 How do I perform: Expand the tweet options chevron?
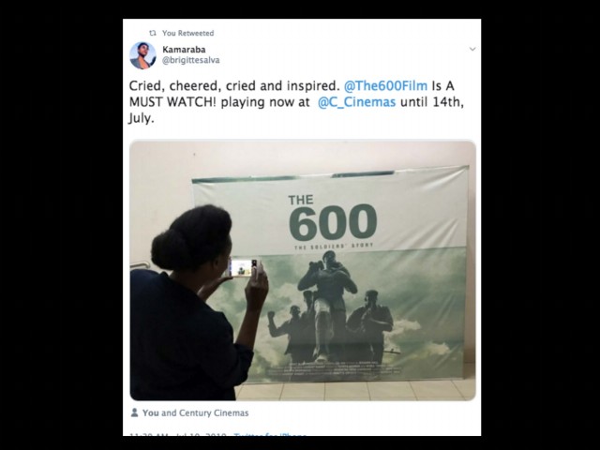(x=472, y=49)
